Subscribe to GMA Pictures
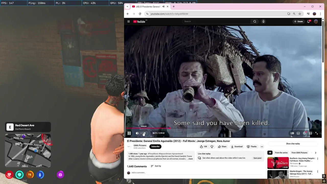 pyautogui.click(x=155, y=146)
